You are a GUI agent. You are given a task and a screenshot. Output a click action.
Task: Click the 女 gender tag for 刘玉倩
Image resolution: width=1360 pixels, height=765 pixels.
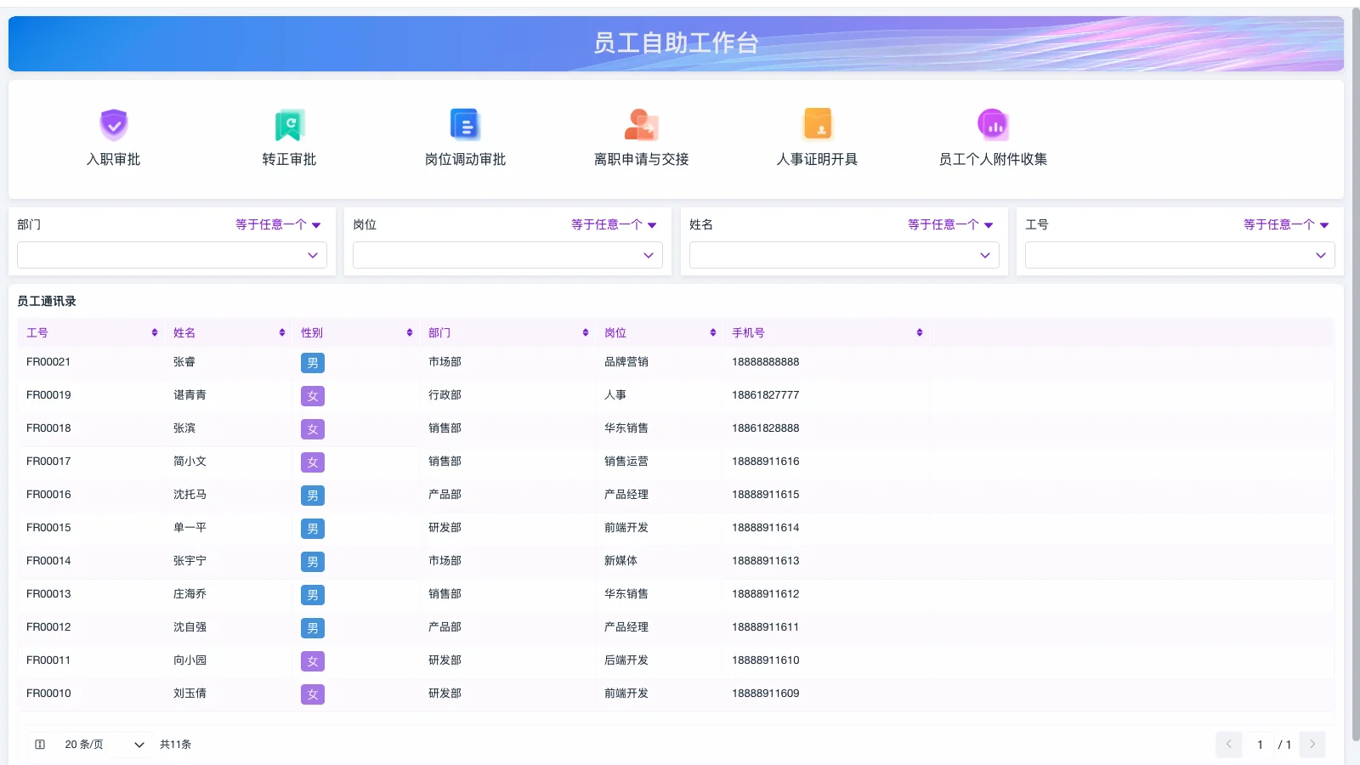tap(312, 694)
